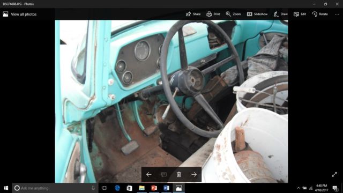
Task: Select the Draw tool
Action: click(x=281, y=14)
